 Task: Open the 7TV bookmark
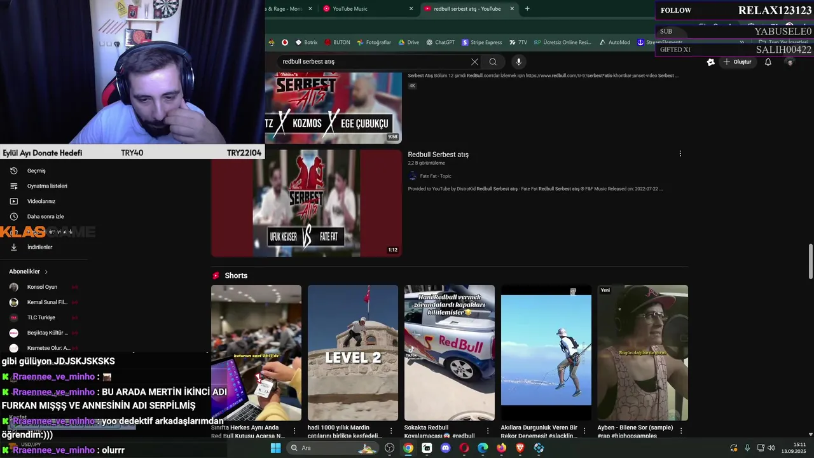(518, 43)
